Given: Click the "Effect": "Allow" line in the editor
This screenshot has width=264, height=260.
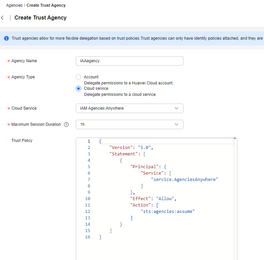Looking at the screenshot, I should pos(153,199).
